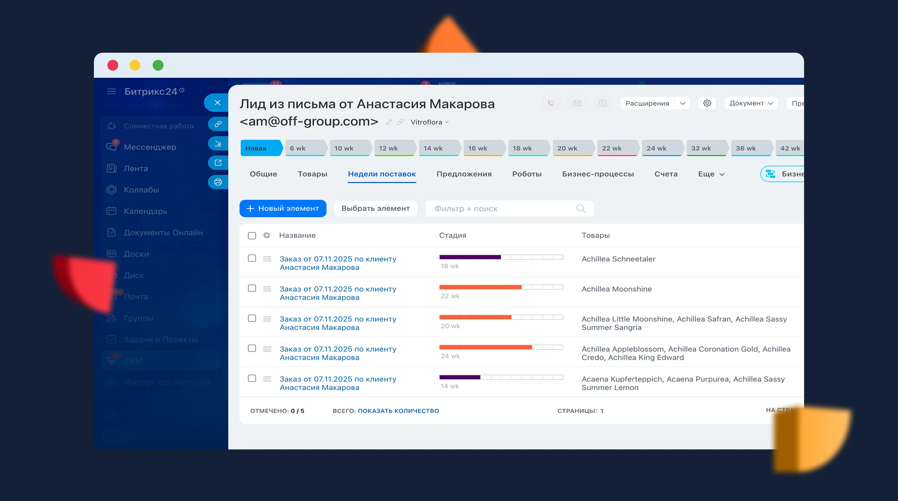Screen dimensions: 898x501
Task: Check the row with Achillea Moonshine
Action: click(252, 288)
